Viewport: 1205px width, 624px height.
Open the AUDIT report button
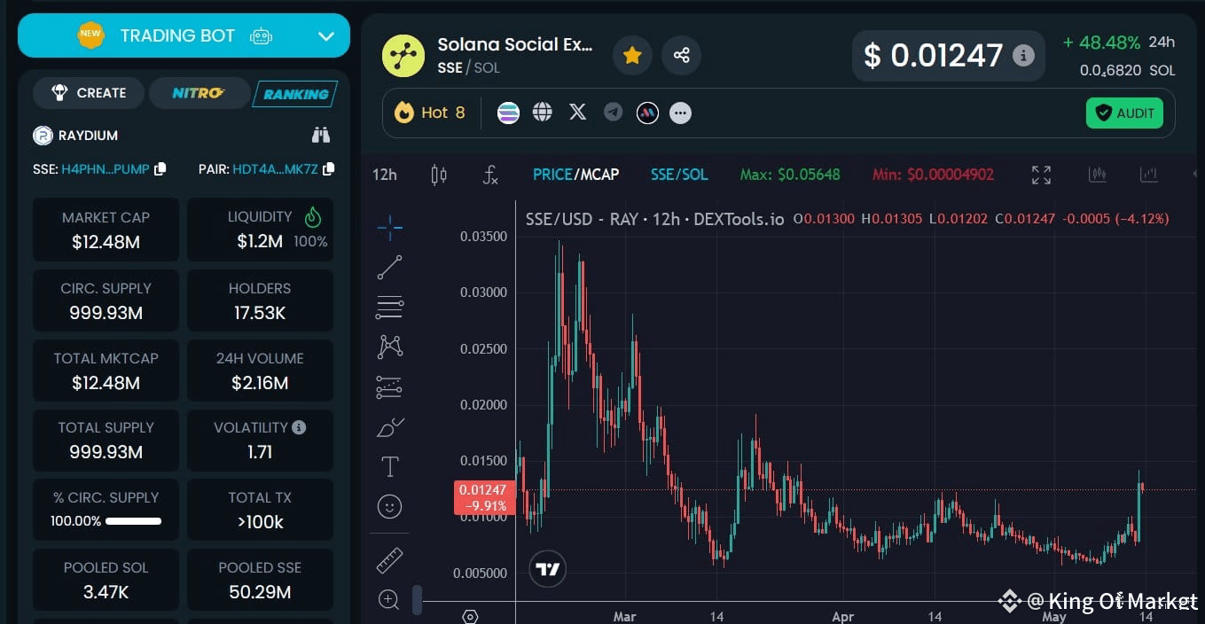click(x=1124, y=113)
